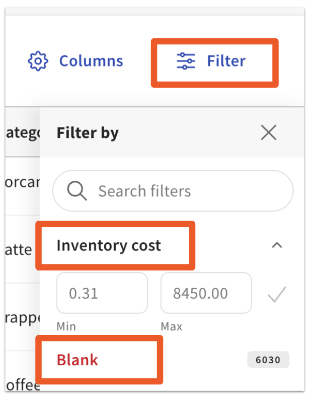Select the Blank filter option
This screenshot has width=311, height=398.
pyautogui.click(x=77, y=360)
